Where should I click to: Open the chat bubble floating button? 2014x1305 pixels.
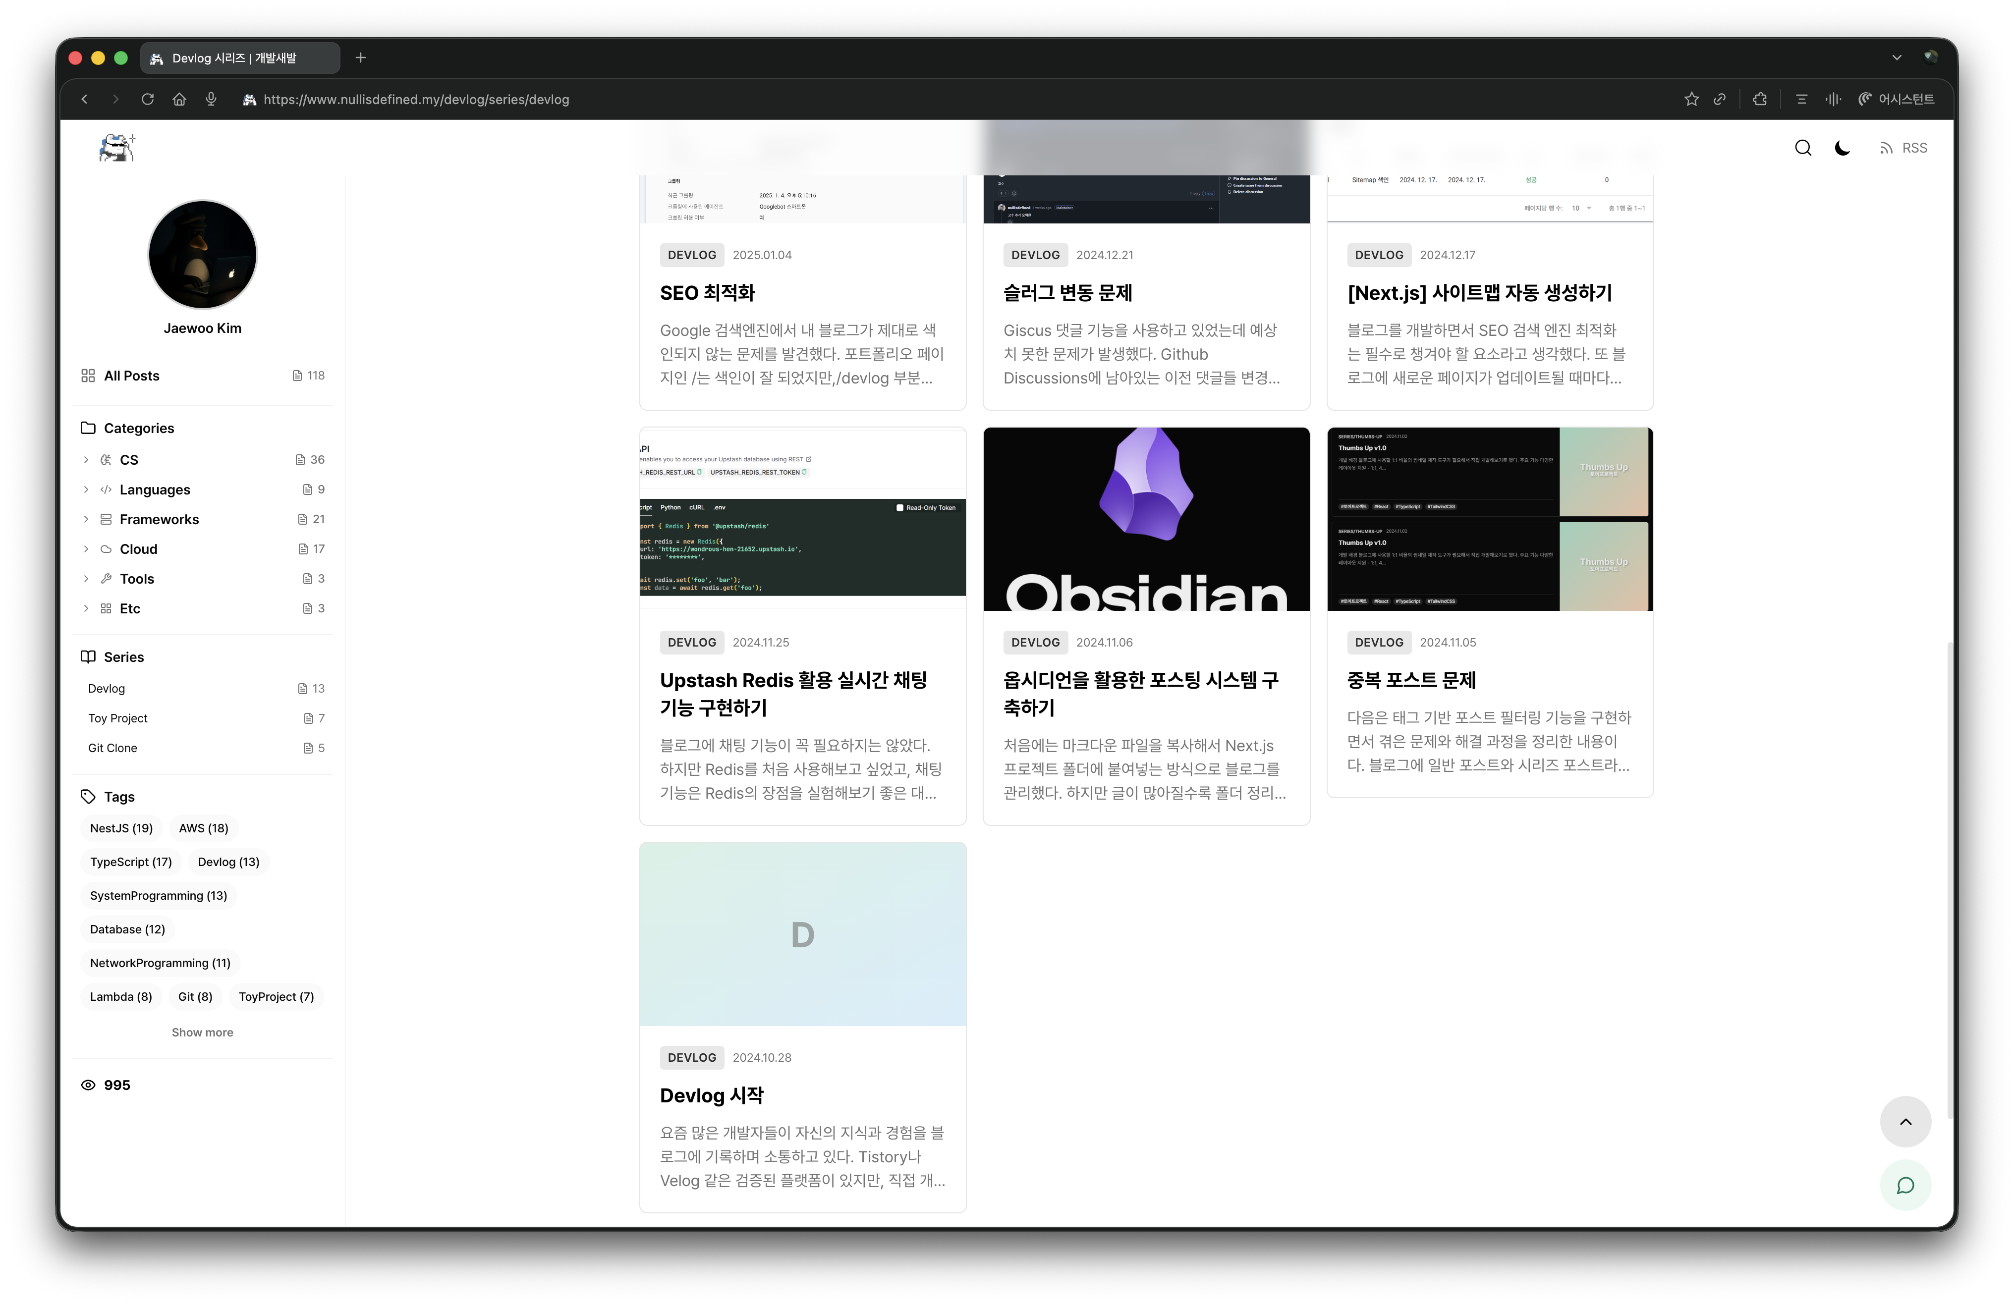tap(1905, 1186)
